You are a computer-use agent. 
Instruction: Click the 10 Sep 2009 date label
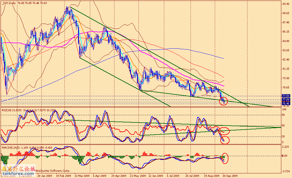click(230, 176)
